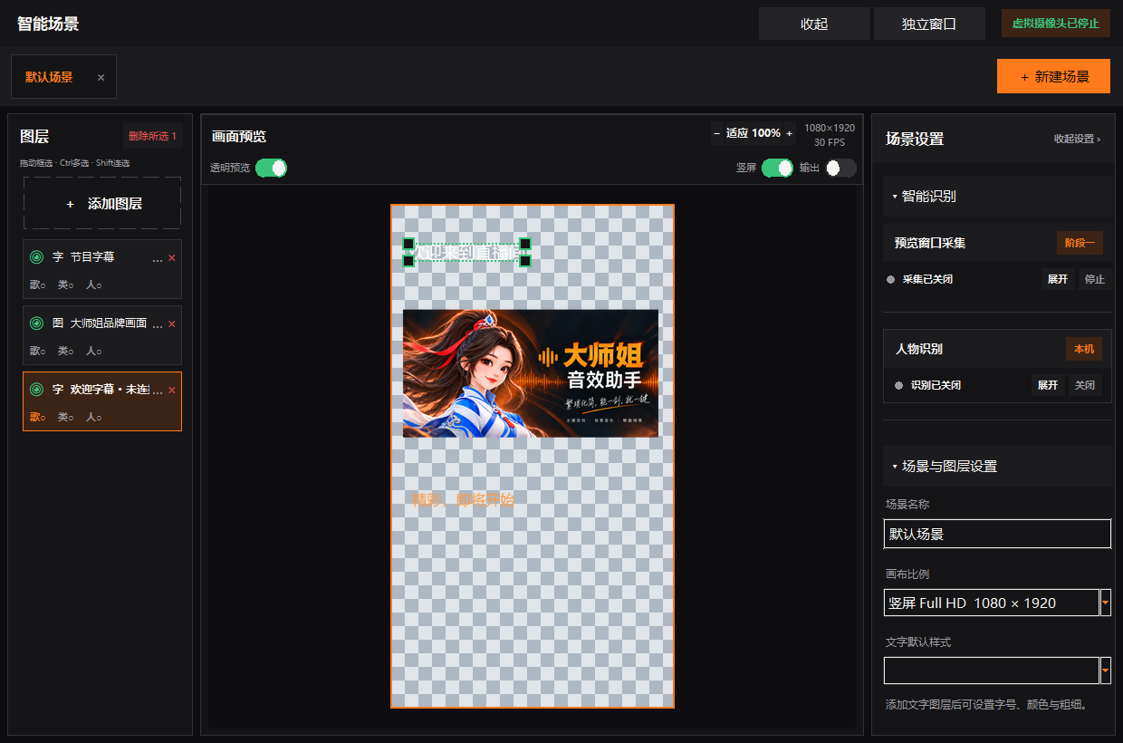
Task: Open ellipsis menu on 大师姐品牌画面 layer
Action: pos(158,324)
